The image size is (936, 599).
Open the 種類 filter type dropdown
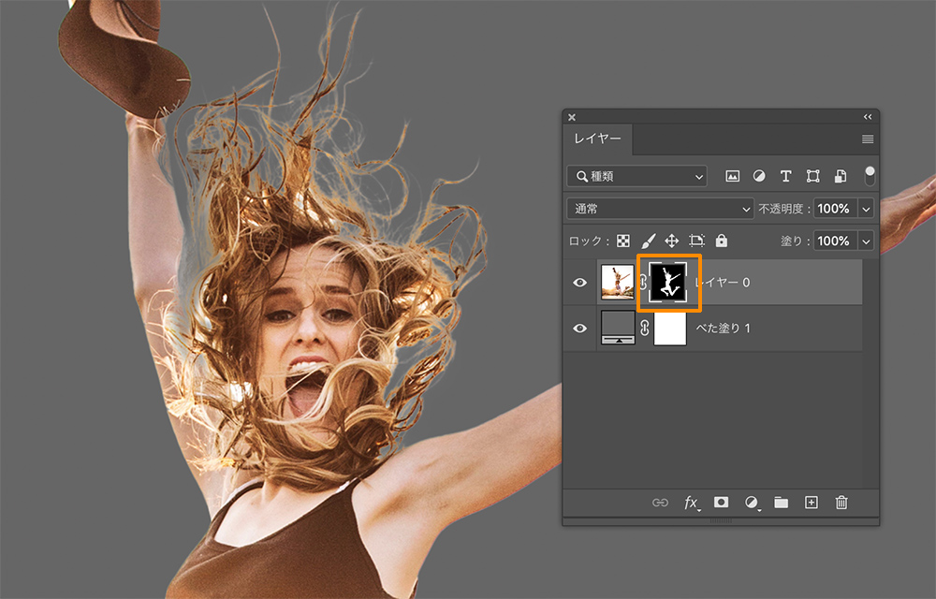637,176
